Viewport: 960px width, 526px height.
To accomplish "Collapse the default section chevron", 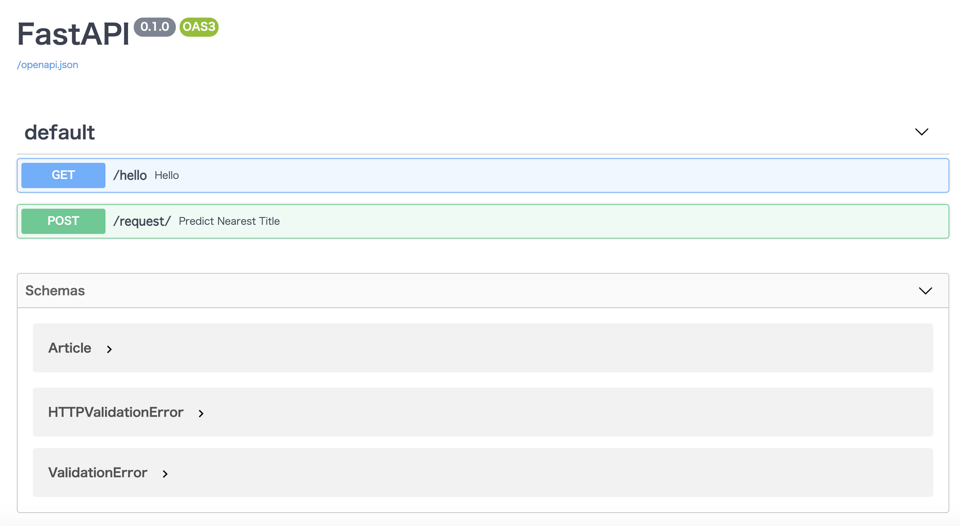I will click(x=921, y=132).
